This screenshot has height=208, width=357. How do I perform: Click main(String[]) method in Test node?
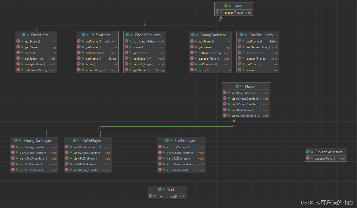[x=167, y=196]
